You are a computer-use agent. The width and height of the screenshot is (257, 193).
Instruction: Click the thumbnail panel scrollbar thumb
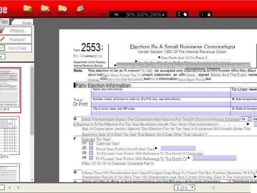click(x=32, y=101)
